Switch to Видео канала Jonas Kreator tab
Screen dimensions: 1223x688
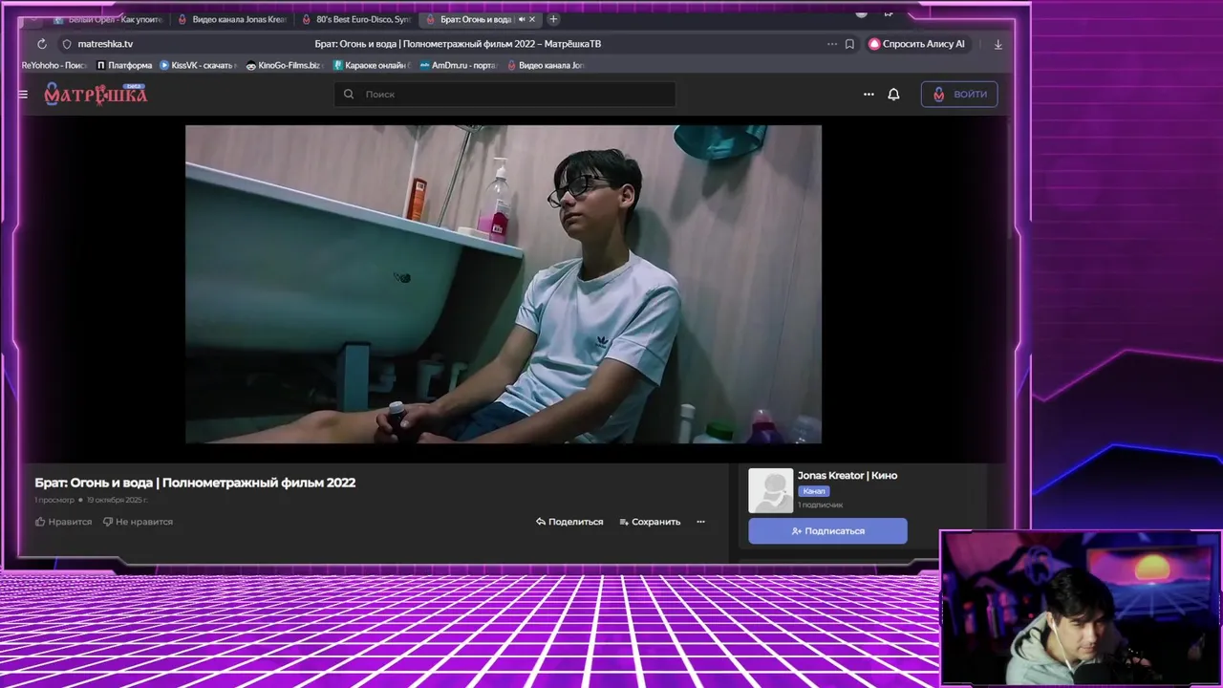232,19
